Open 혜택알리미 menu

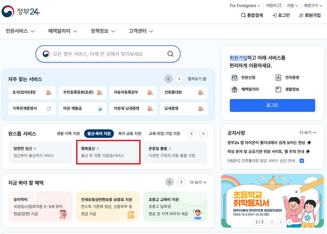click(x=63, y=31)
